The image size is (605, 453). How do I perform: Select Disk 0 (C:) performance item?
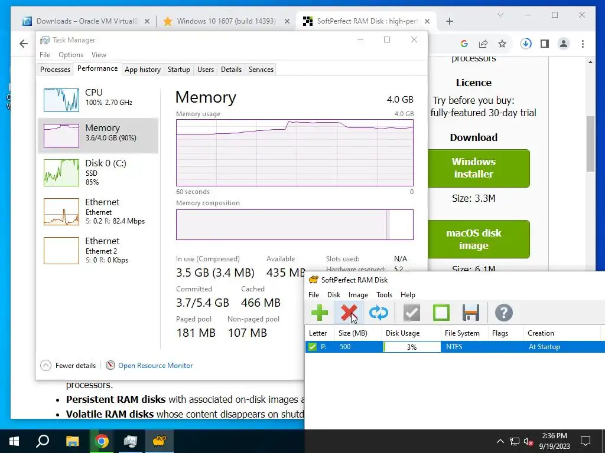point(98,173)
